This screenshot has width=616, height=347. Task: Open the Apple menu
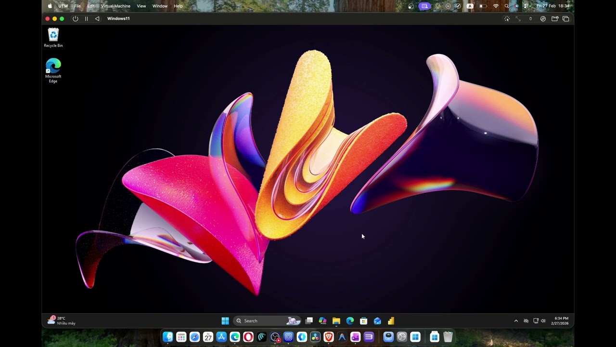50,6
